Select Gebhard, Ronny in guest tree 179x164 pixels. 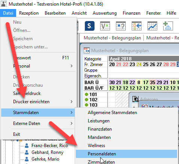coord(47,152)
